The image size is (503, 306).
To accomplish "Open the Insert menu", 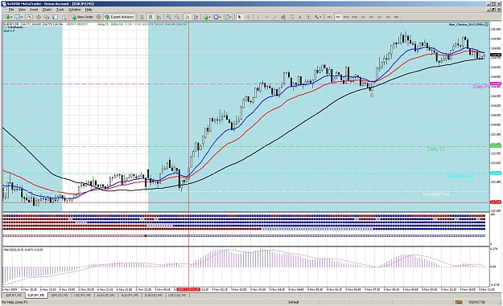I will tap(34, 10).
